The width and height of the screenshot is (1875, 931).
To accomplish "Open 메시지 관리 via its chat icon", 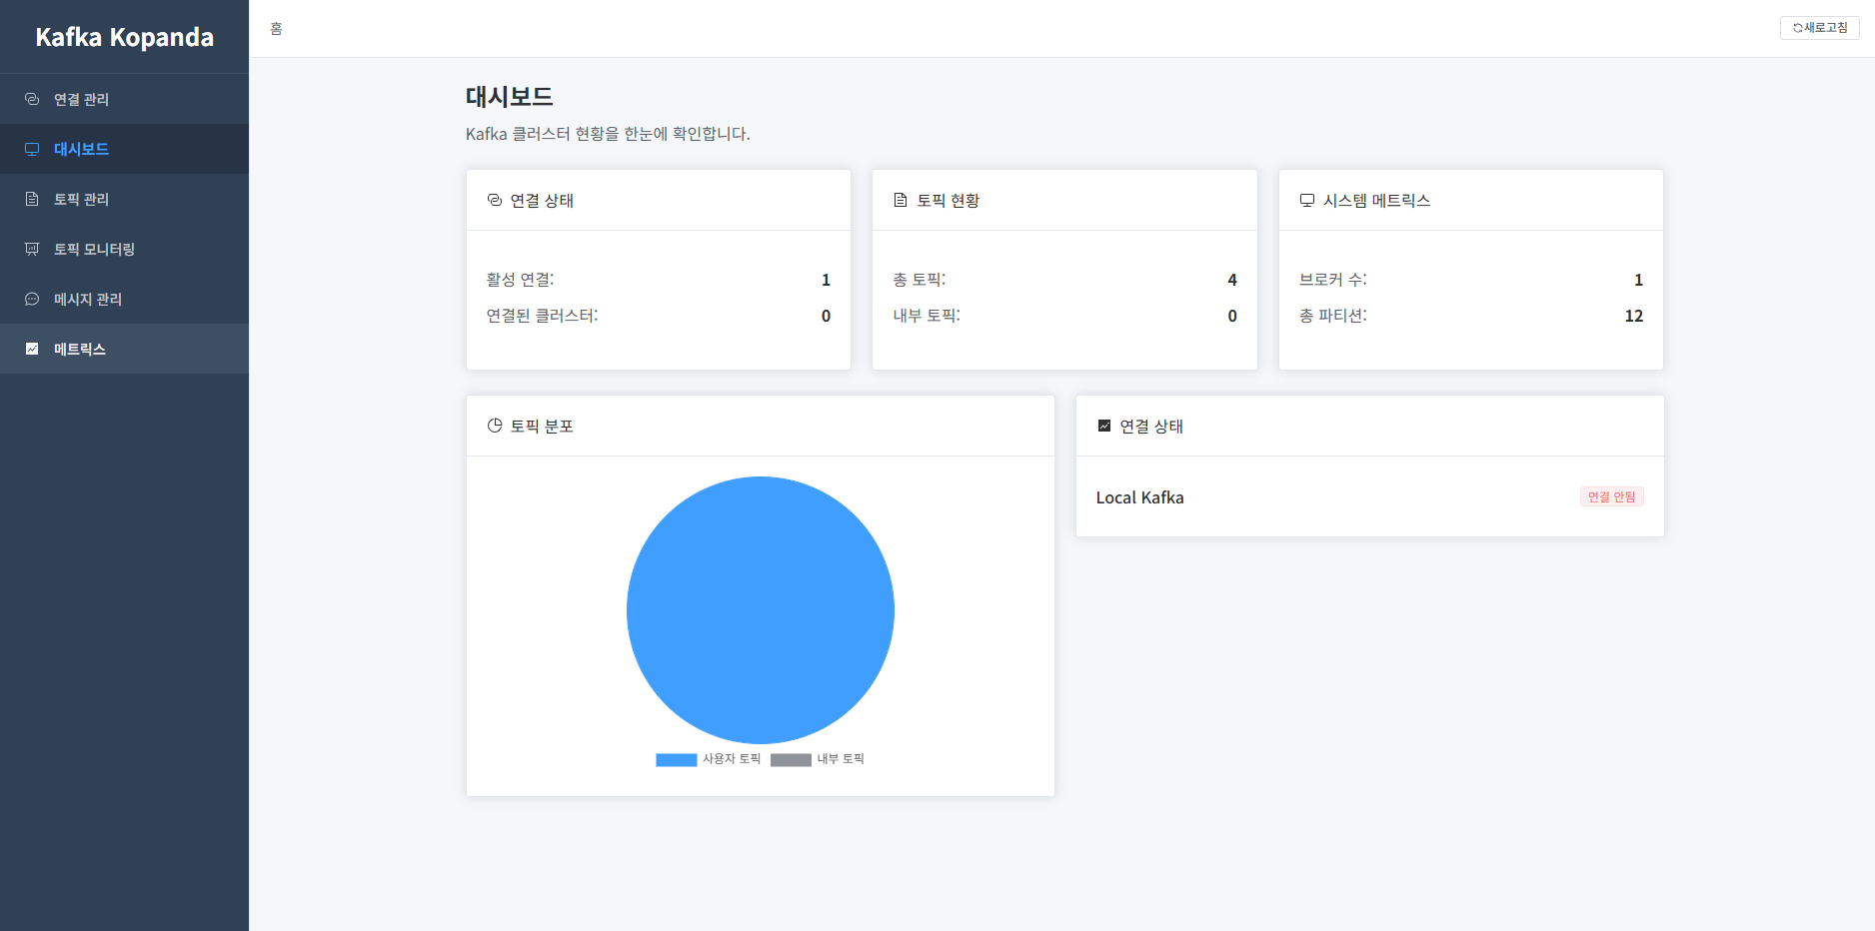I will (30, 299).
